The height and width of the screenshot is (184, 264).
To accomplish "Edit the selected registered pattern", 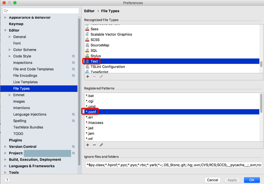I will (x=101, y=145).
